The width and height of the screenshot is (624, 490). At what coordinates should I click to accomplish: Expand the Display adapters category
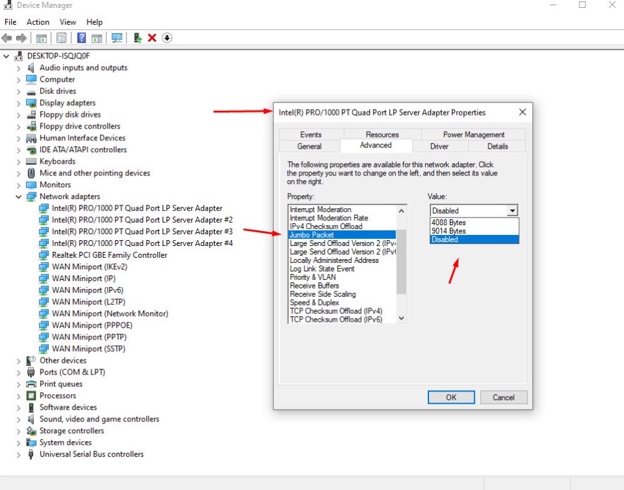coord(18,103)
